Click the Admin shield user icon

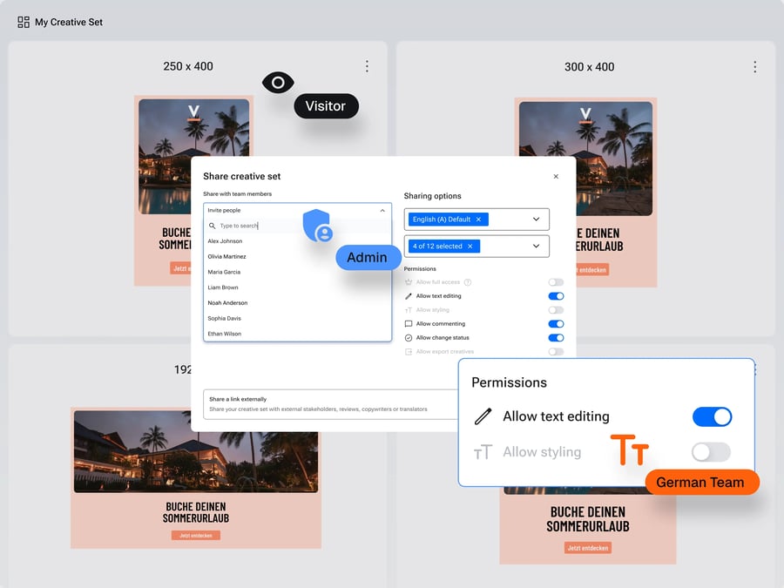tap(318, 226)
